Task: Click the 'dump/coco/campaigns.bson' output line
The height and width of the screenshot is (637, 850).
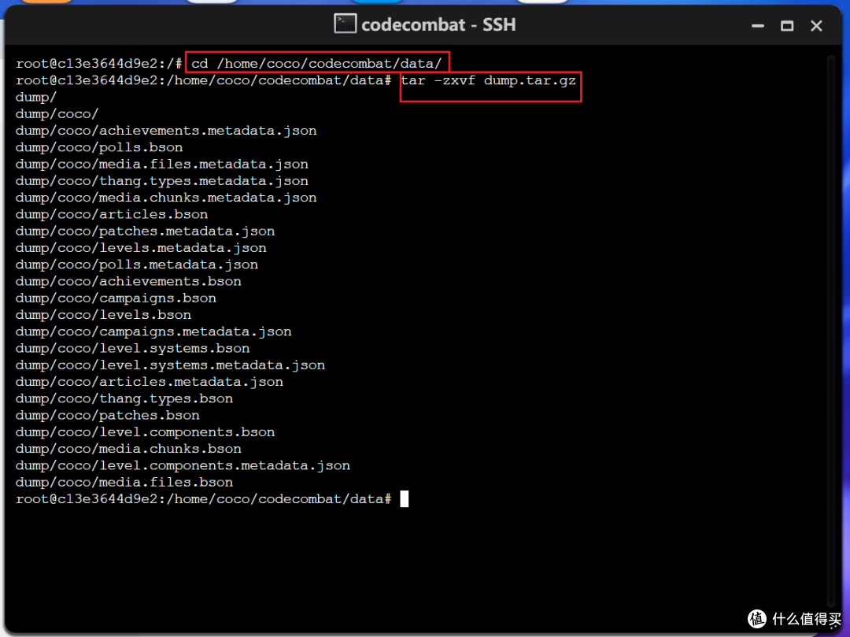Action: coord(116,298)
